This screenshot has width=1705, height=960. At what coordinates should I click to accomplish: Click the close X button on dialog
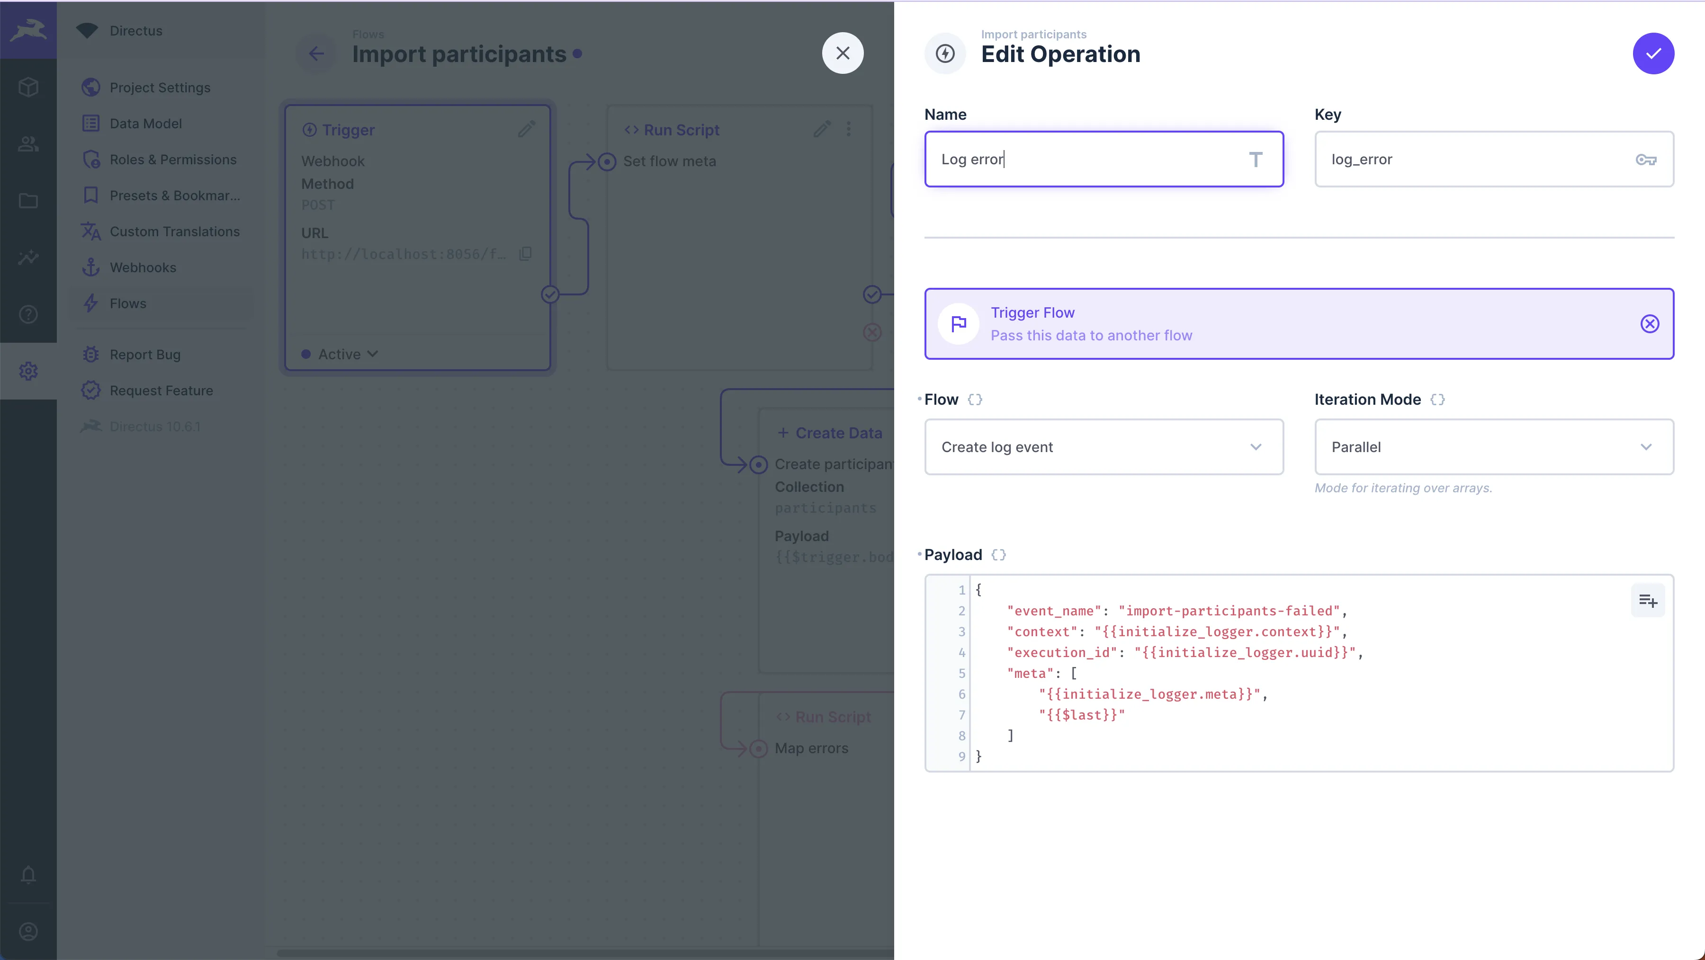point(843,53)
